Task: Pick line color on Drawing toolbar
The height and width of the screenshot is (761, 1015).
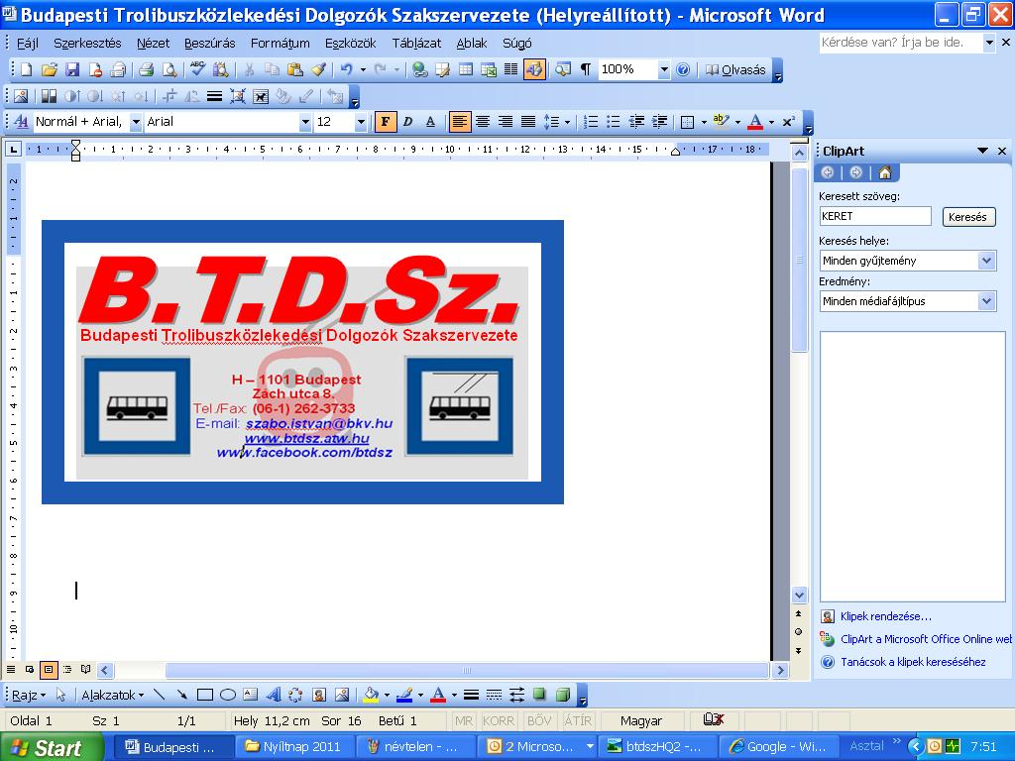Action: pos(404,695)
